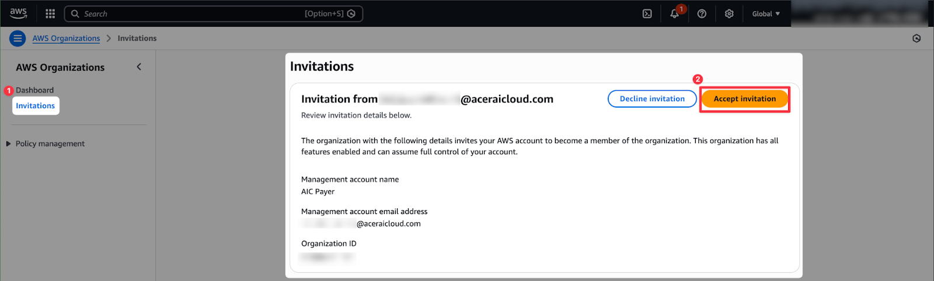Viewport: 934px width, 281px height.
Task: Click the search bar field
Action: click(x=214, y=13)
